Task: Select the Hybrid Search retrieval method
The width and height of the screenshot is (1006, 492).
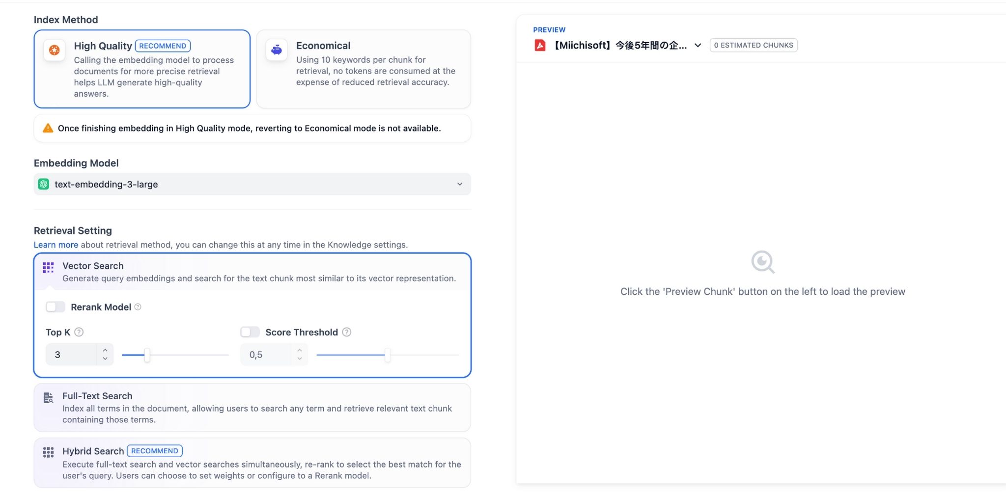Action: tap(252, 462)
